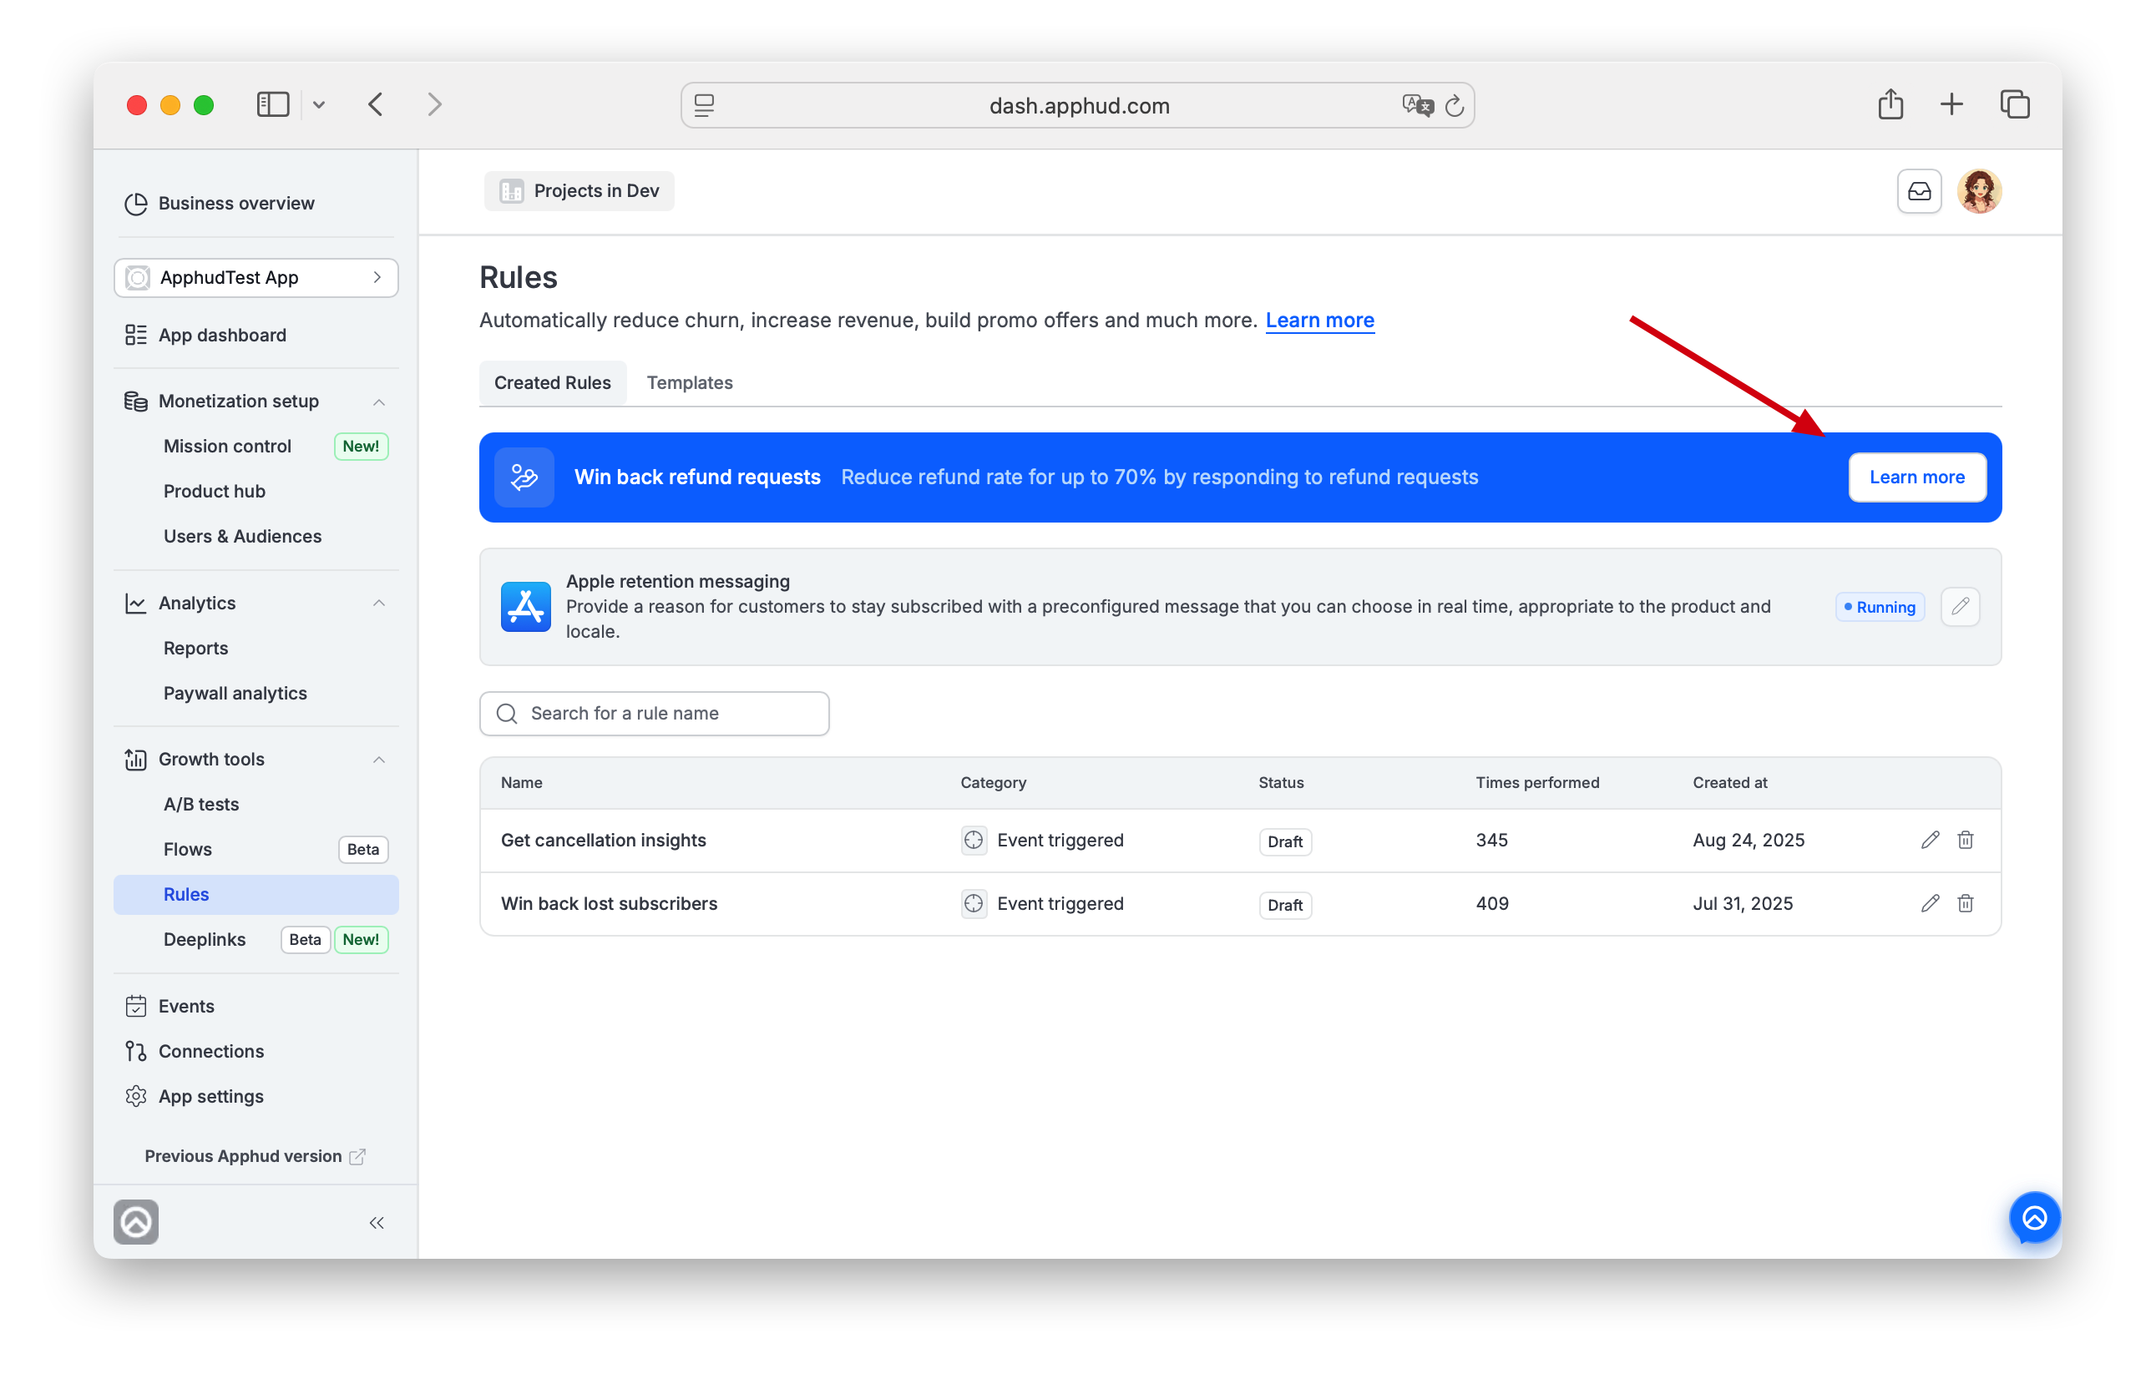2156x1384 pixels.
Task: Open Deeplinks page
Action: 205,939
